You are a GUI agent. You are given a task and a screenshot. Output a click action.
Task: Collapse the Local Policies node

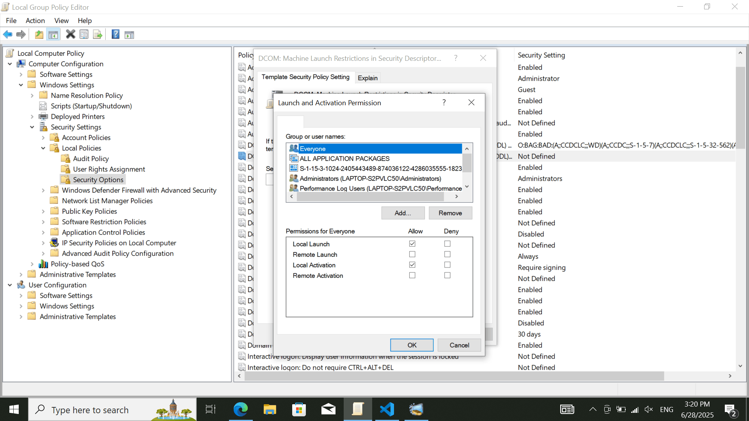pos(43,148)
